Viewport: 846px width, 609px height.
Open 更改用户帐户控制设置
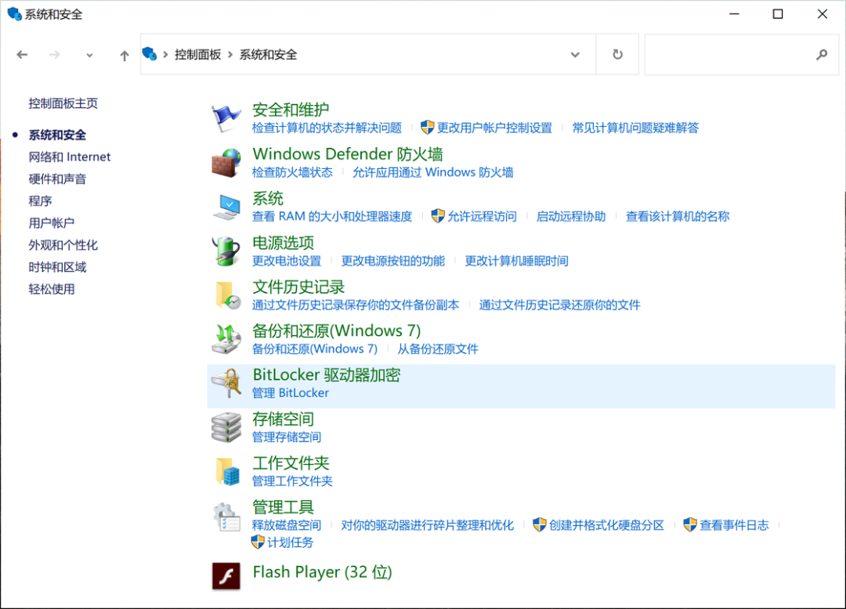pyautogui.click(x=495, y=128)
